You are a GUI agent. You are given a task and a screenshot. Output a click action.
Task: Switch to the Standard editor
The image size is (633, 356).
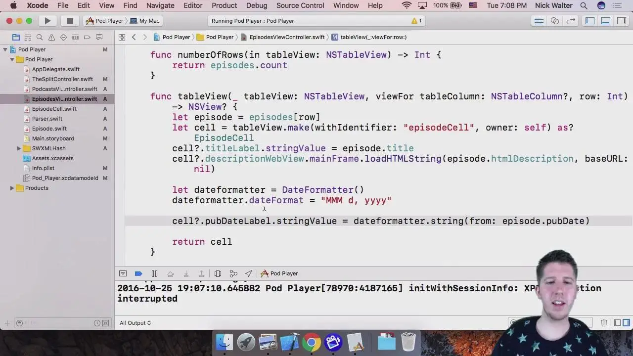[x=539, y=21]
